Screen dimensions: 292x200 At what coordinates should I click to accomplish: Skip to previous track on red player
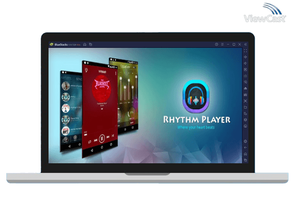96,141
